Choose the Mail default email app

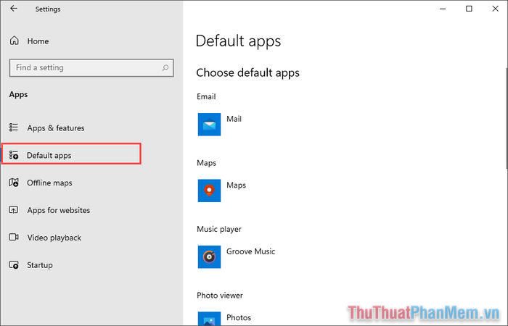point(234,119)
